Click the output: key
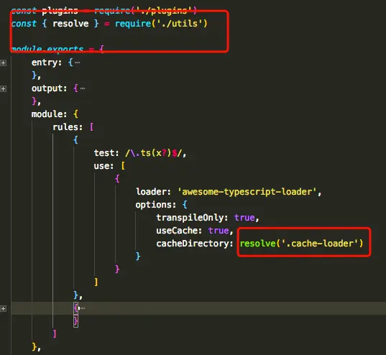The height and width of the screenshot is (355, 386). pos(49,88)
